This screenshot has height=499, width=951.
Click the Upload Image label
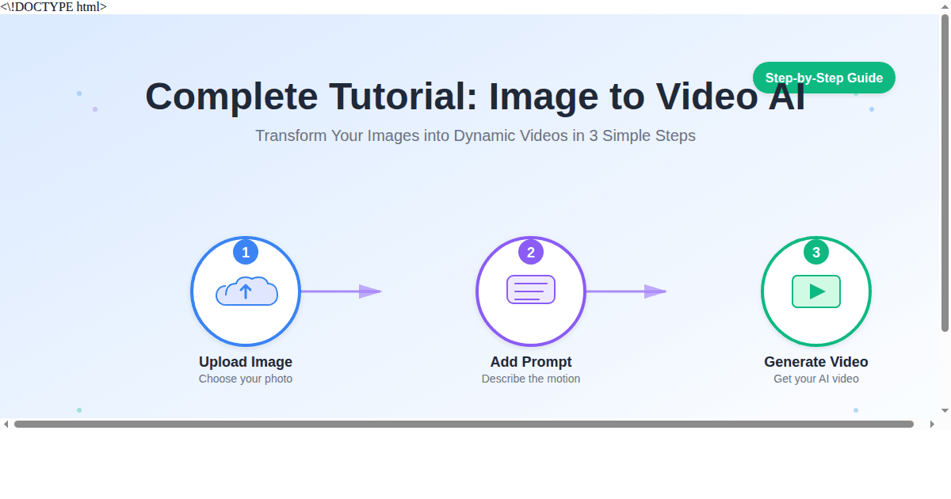tap(246, 362)
